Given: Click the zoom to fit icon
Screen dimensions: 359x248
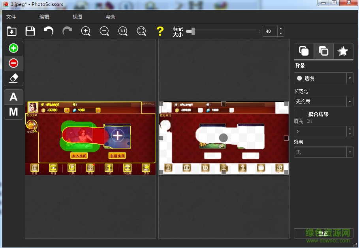Looking at the screenshot, I should [x=141, y=31].
